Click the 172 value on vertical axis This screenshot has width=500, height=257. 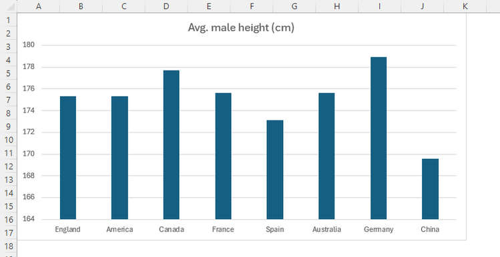click(x=29, y=132)
